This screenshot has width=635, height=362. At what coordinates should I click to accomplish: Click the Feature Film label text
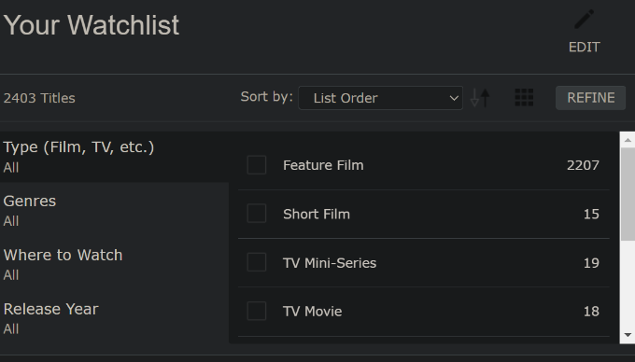323,165
